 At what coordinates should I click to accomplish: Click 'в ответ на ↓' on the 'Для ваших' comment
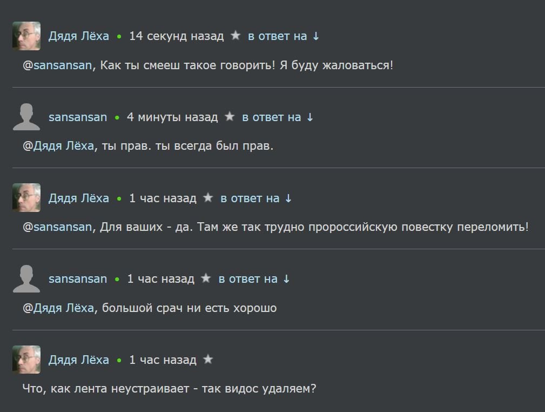256,198
